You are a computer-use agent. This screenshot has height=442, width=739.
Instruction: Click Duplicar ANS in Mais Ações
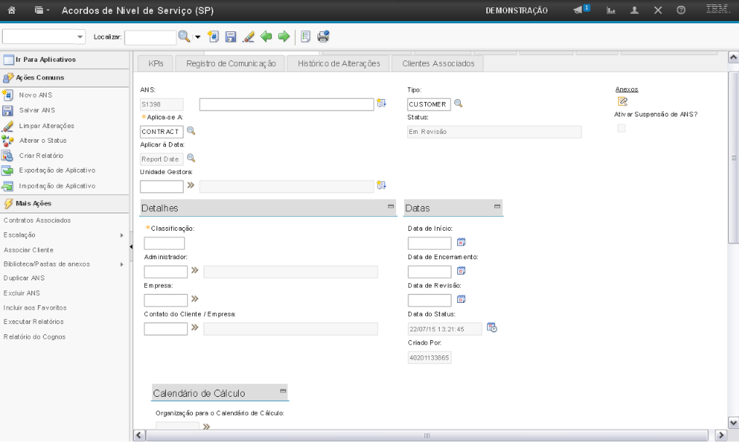[25, 278]
